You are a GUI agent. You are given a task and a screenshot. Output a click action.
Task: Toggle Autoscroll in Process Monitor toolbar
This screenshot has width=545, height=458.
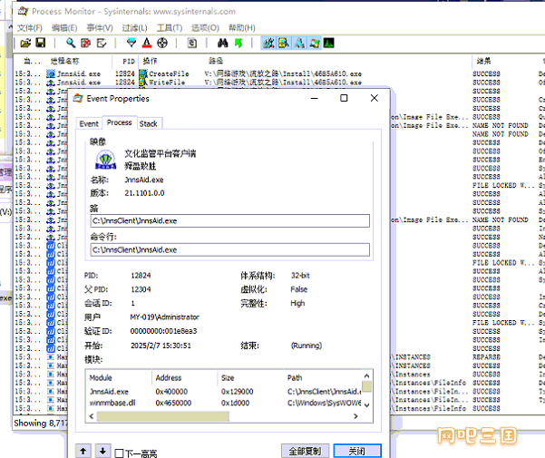(x=86, y=44)
